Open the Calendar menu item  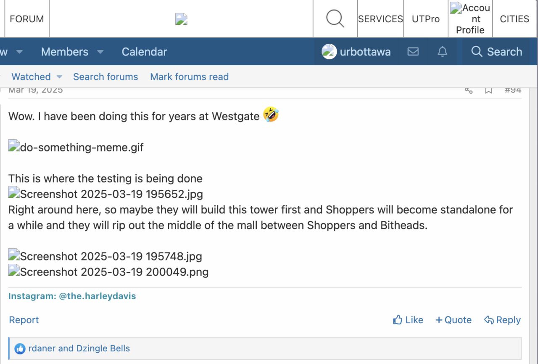coord(144,52)
